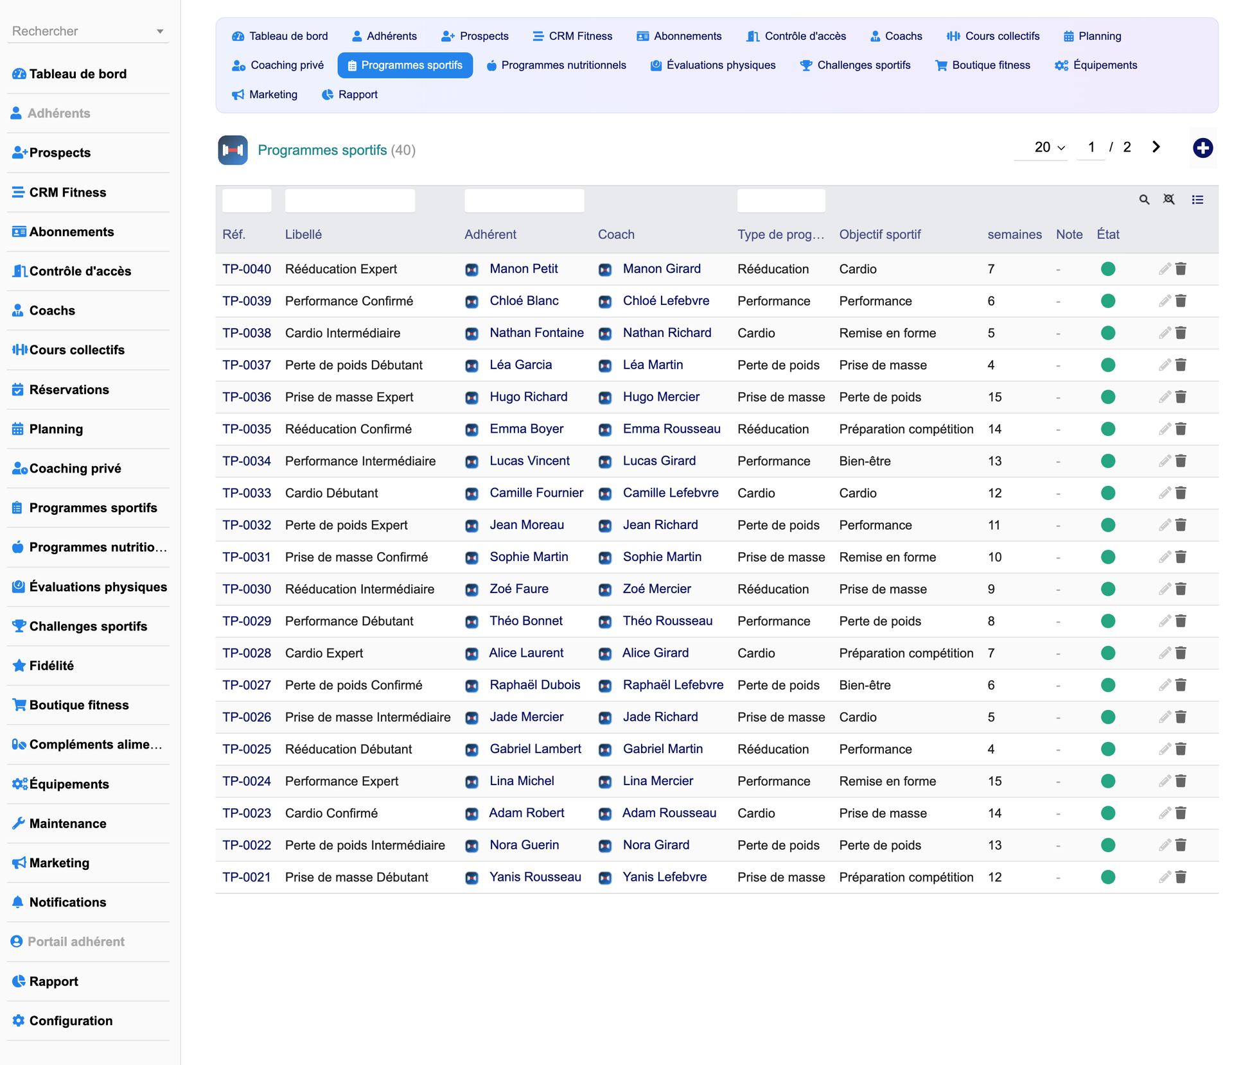The image size is (1250, 1065).
Task: Click the green status dot for TP-0029
Action: point(1108,621)
